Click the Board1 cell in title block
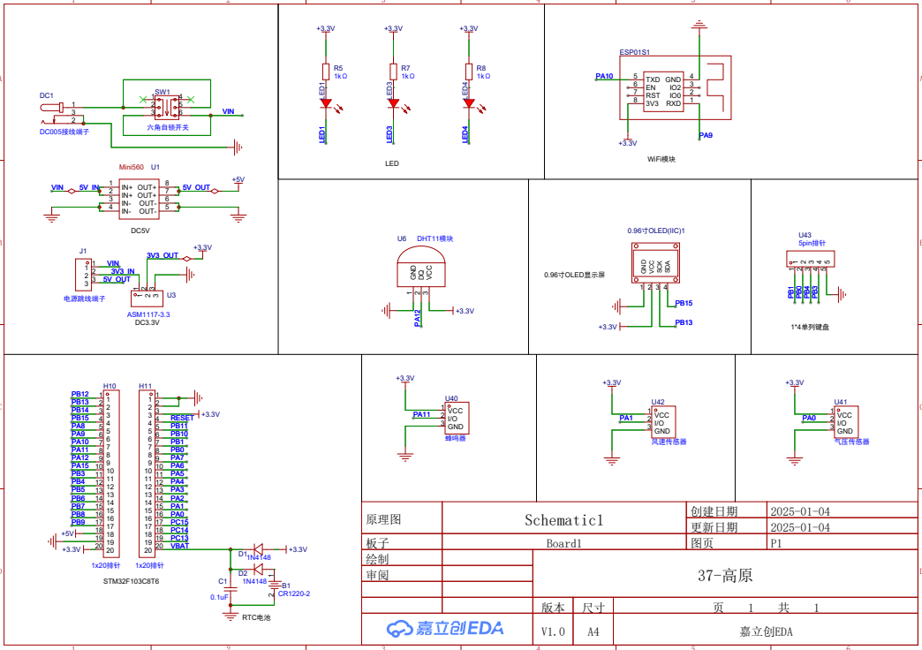 pos(564,543)
